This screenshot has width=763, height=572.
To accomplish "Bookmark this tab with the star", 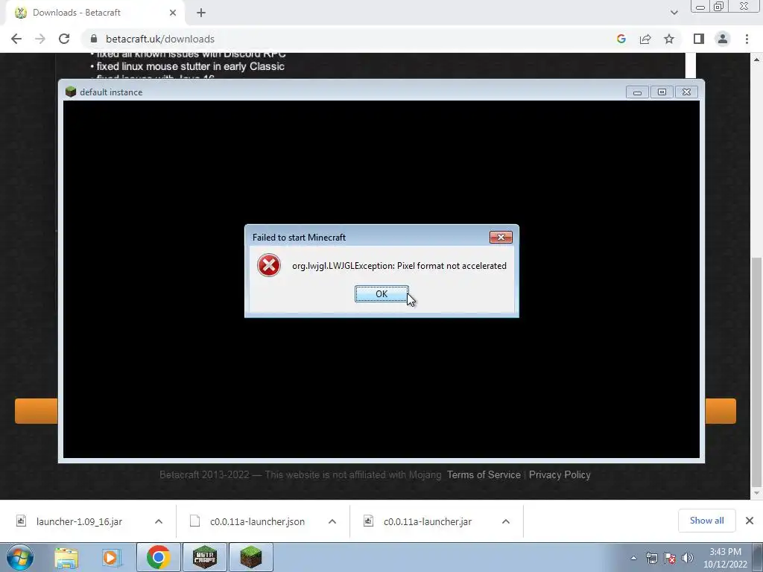I will point(669,39).
